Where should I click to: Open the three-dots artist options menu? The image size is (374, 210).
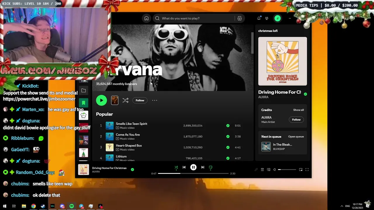pyautogui.click(x=155, y=100)
